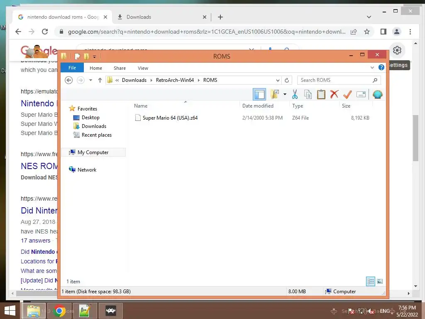Click the Chrome address bar URL
The image size is (425, 319).
[x=207, y=32]
